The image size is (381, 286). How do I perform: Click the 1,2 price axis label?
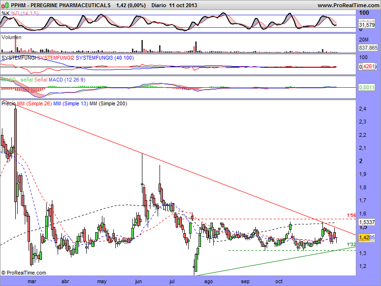tap(363, 266)
